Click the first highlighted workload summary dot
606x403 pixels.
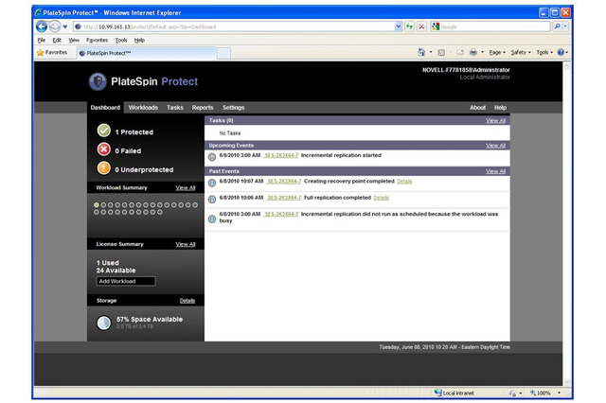tap(97, 204)
